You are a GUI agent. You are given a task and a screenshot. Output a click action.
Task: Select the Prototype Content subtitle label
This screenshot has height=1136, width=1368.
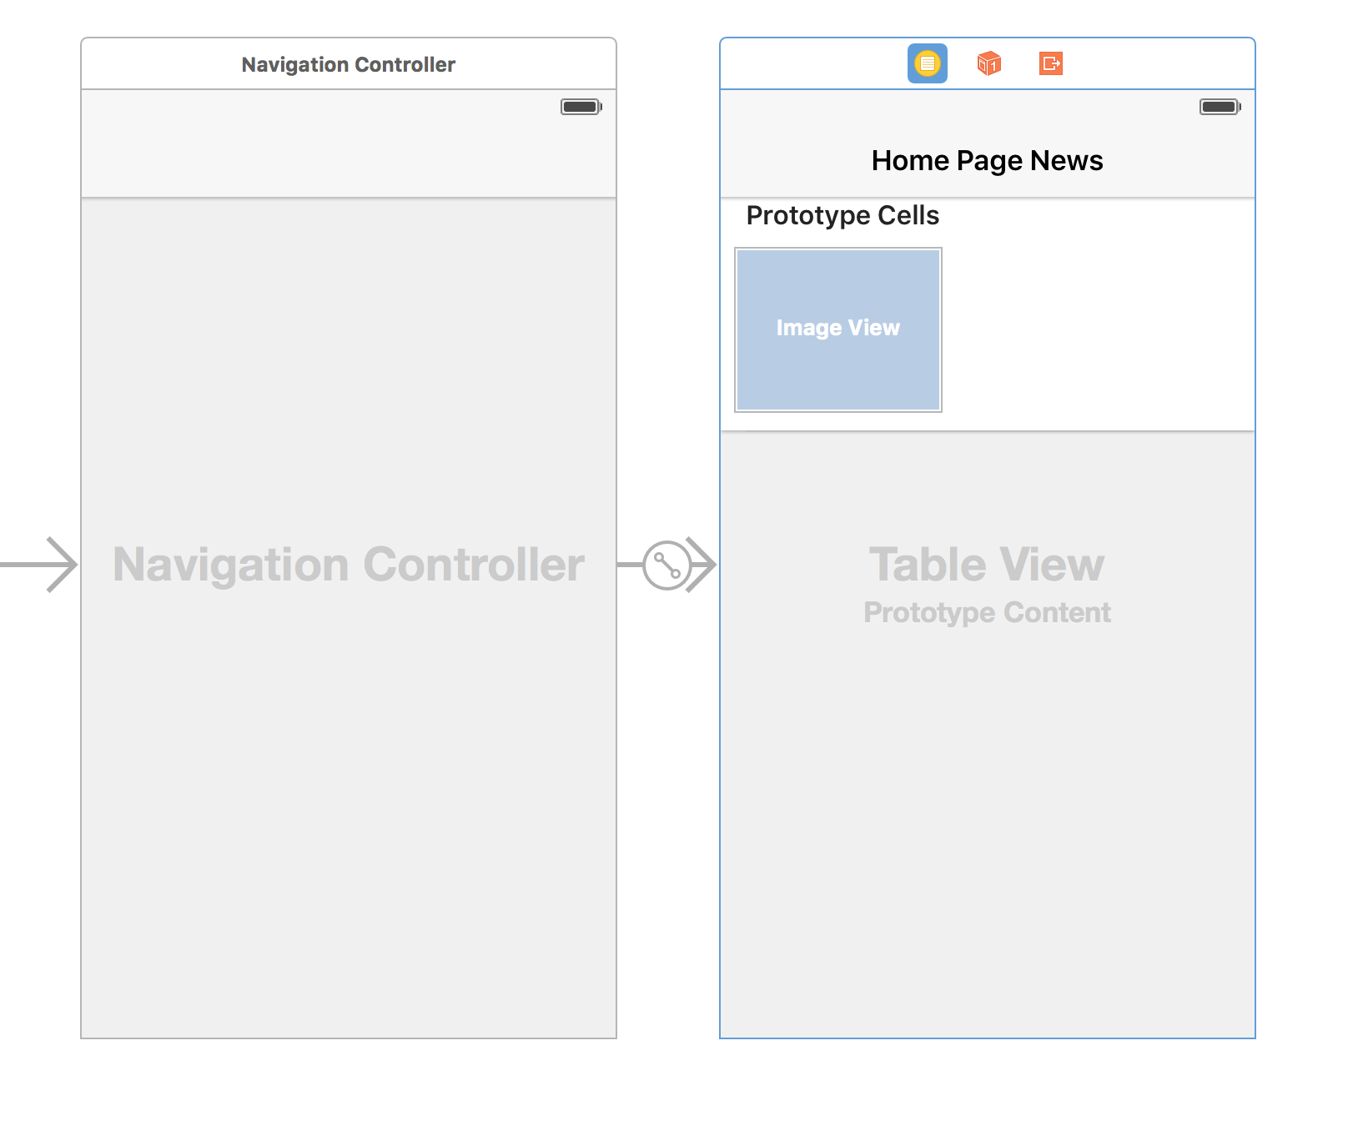[x=987, y=613]
